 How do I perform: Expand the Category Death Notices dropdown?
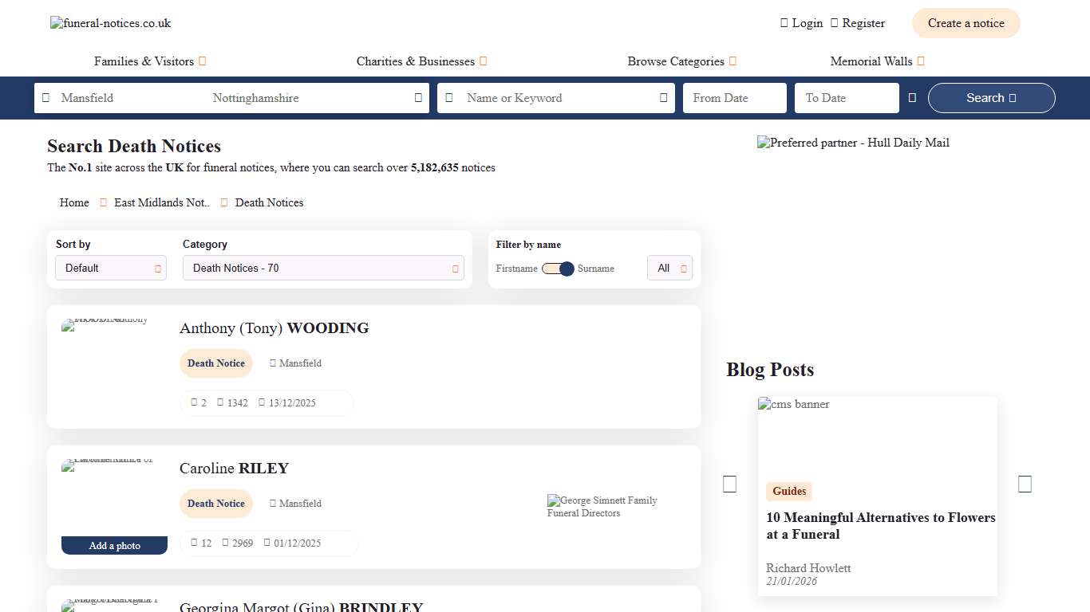(x=323, y=269)
